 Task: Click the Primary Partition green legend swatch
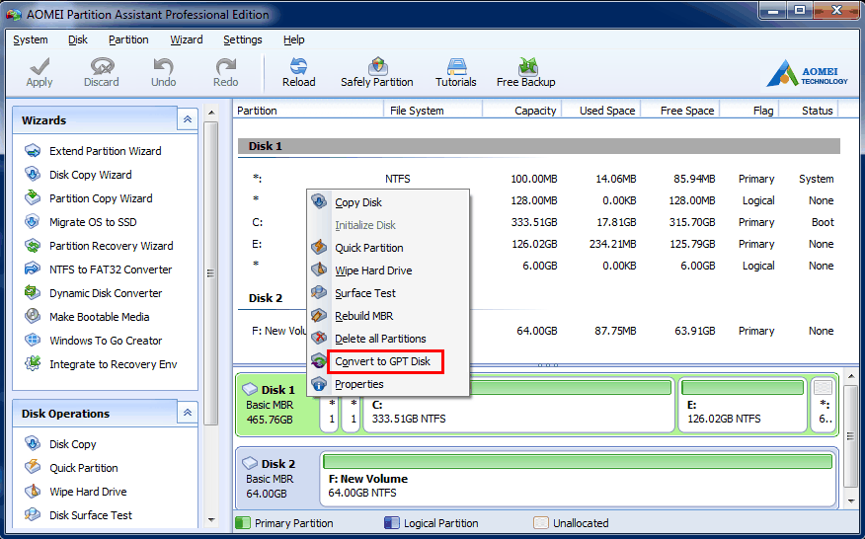243,522
